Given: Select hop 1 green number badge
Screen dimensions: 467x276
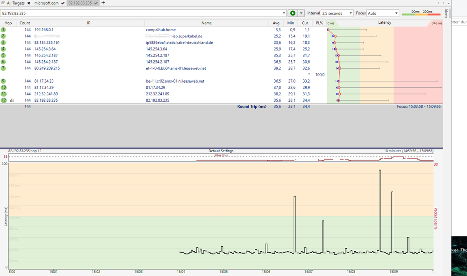Looking at the screenshot, I should (x=4, y=29).
